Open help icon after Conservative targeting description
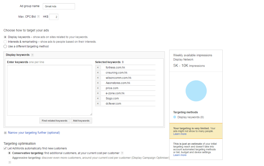 (122, 153)
